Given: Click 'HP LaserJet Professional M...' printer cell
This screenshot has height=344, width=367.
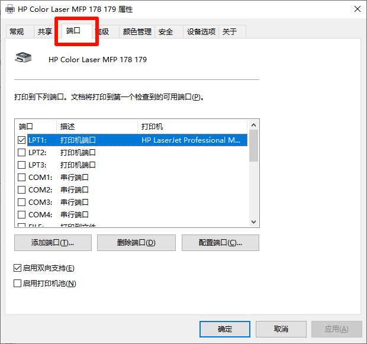Looking at the screenshot, I should click(191, 140).
